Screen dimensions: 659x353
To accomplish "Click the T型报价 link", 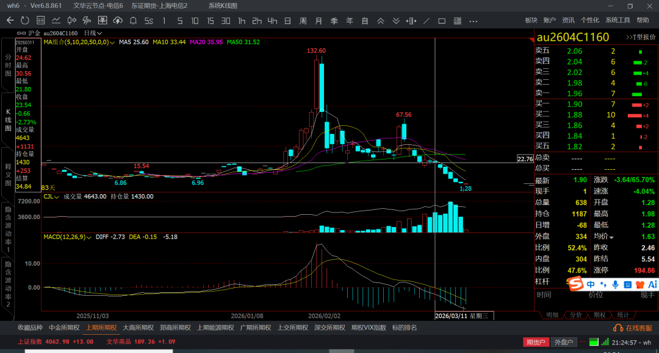I will [x=640, y=37].
